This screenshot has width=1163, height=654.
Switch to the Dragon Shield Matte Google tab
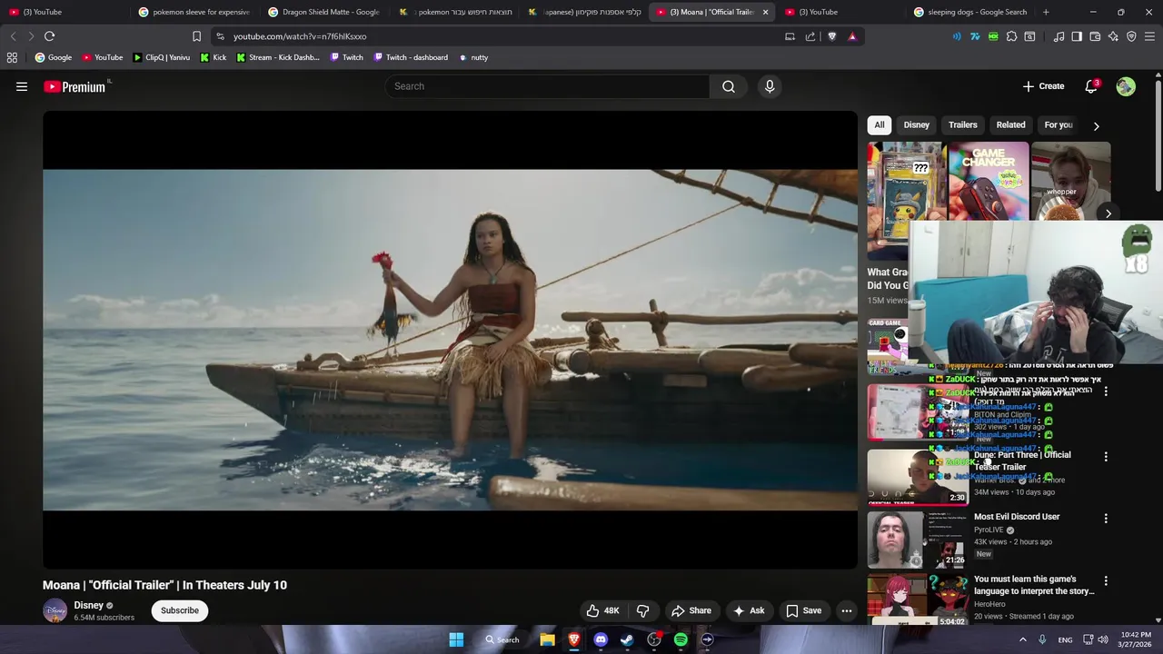pos(323,12)
